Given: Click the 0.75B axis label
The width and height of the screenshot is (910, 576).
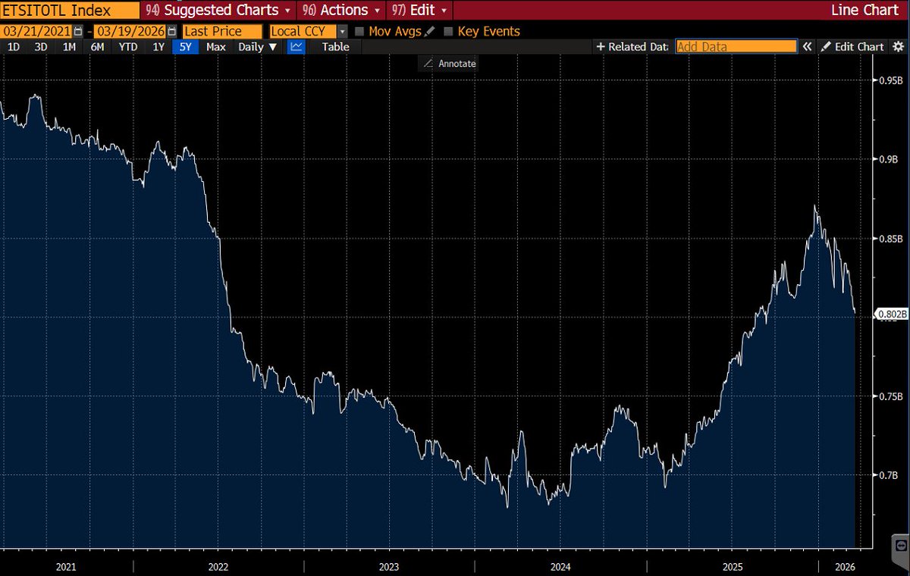Looking at the screenshot, I should click(890, 396).
